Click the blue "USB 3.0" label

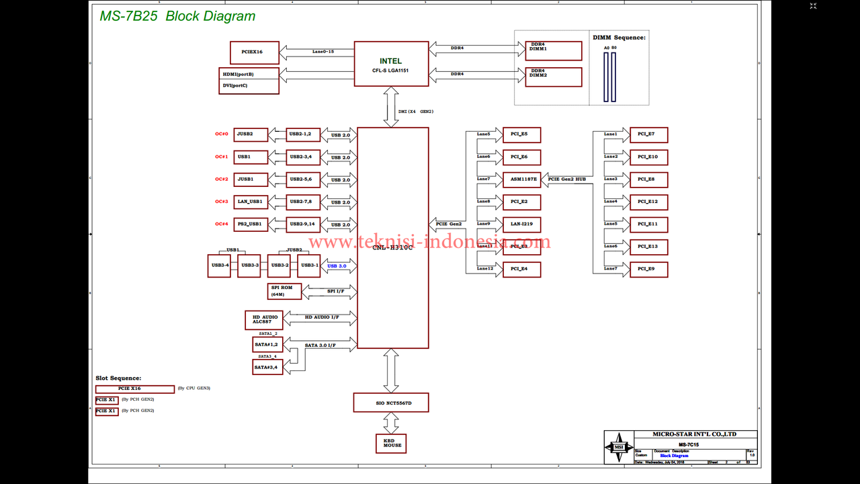pos(337,266)
